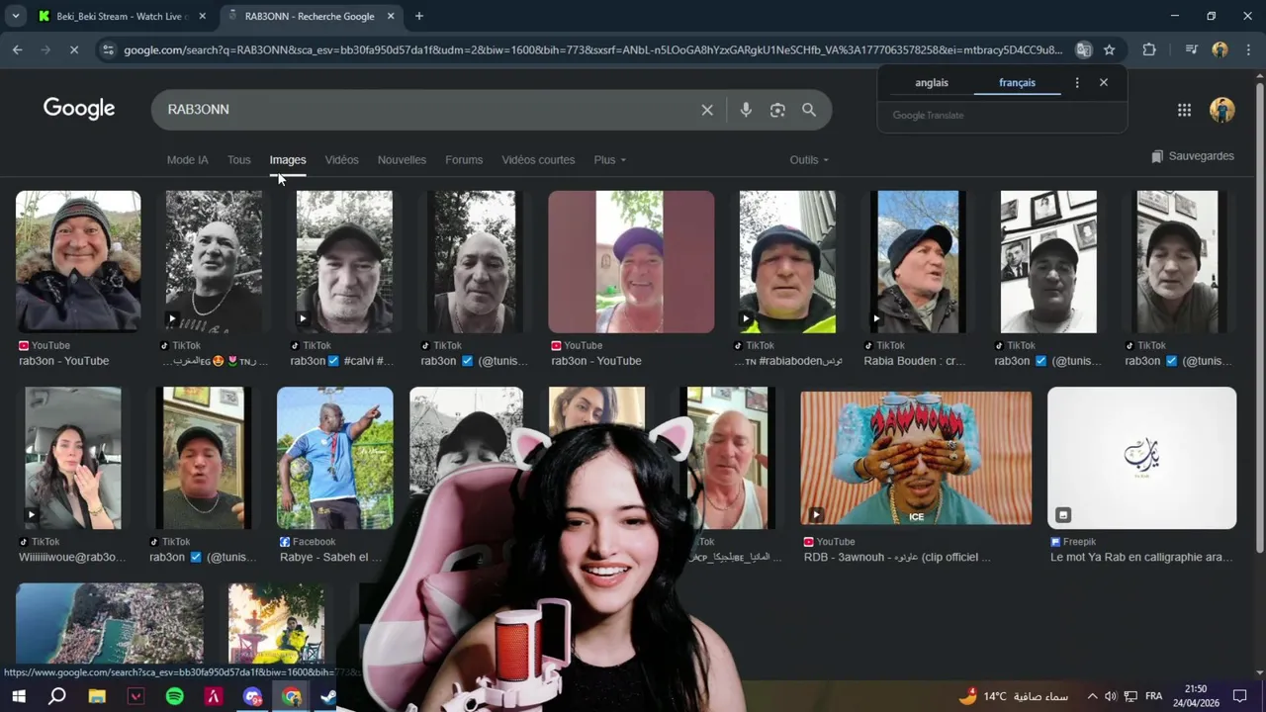Start voice search with the microphone icon
The image size is (1266, 712).
[746, 110]
